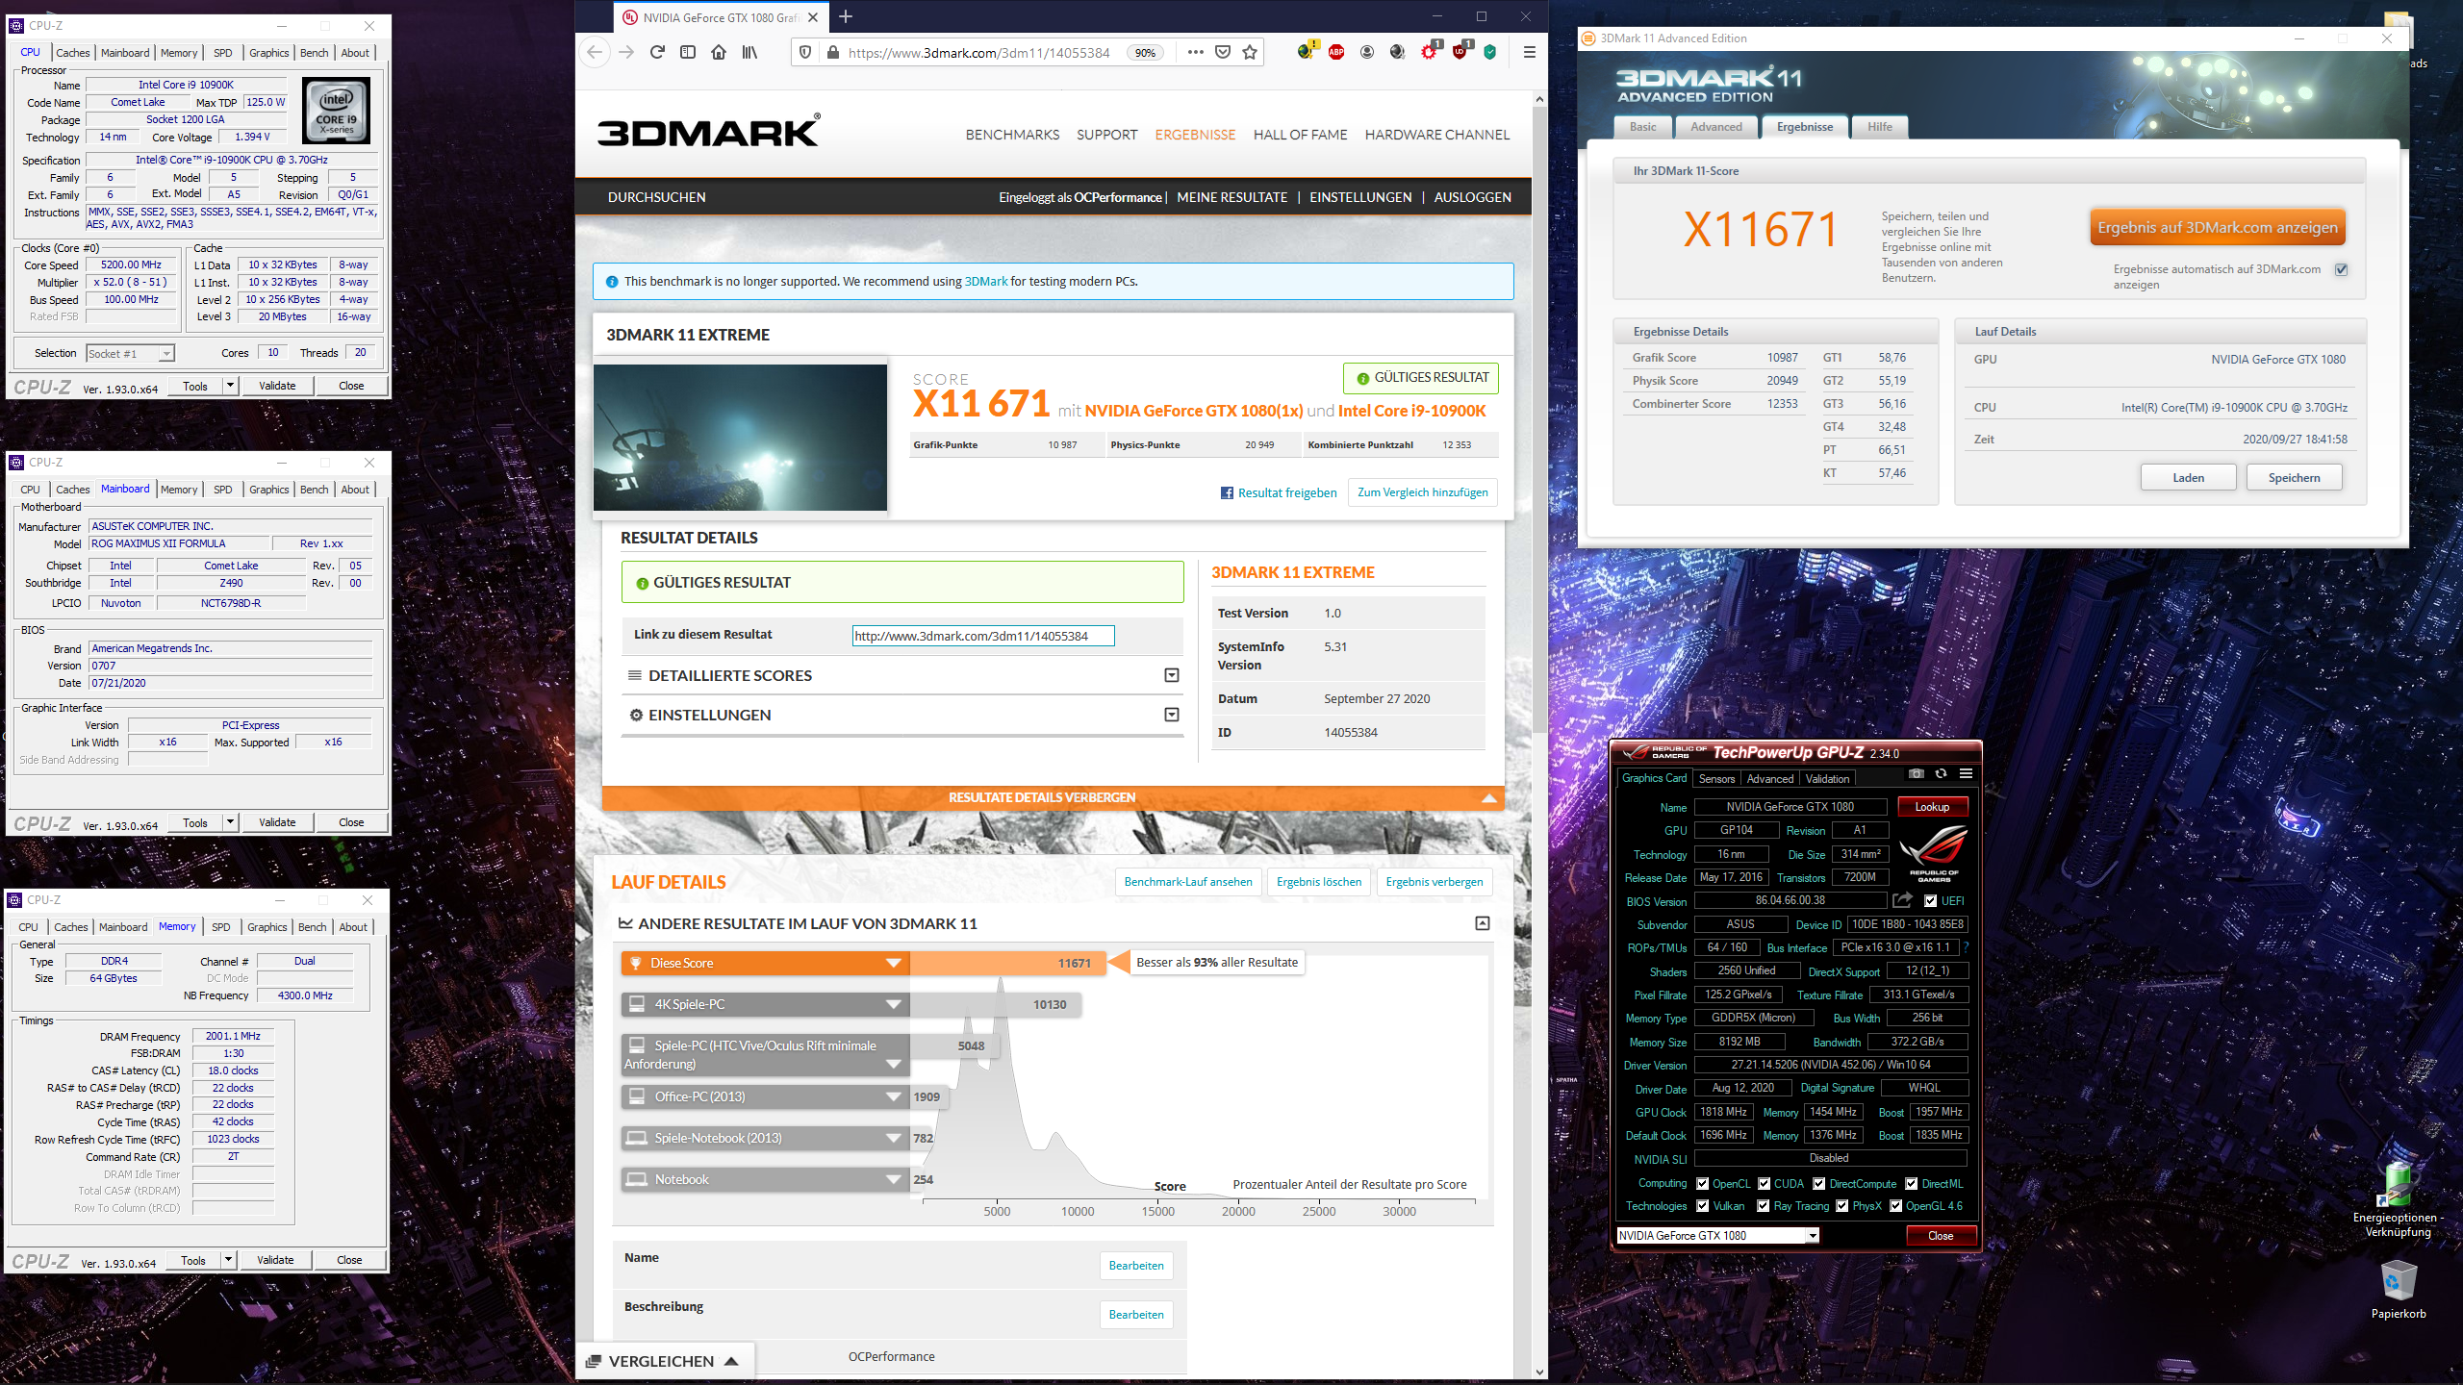Open the Firefox library icon
This screenshot has height=1385, width=2463.
pos(749,52)
